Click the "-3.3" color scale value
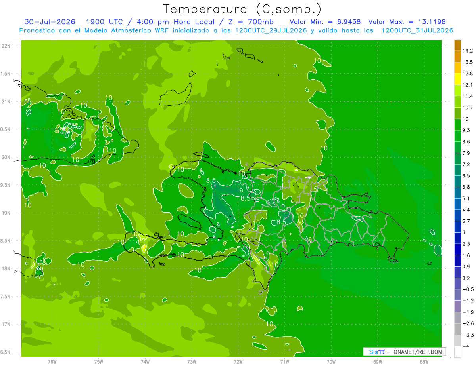476x367 pixels. coord(468,335)
